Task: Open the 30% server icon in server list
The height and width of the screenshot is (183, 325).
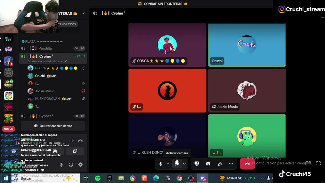Action: (8, 39)
